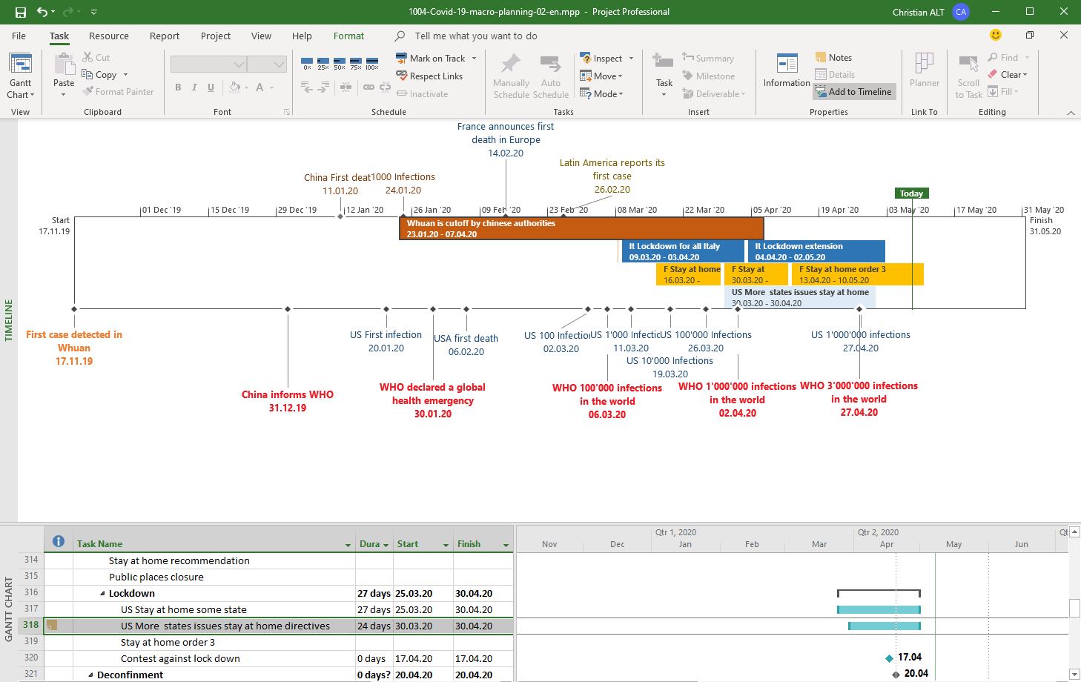Select It Lockdown for all Italy bar
The image size is (1081, 682).
coord(682,251)
